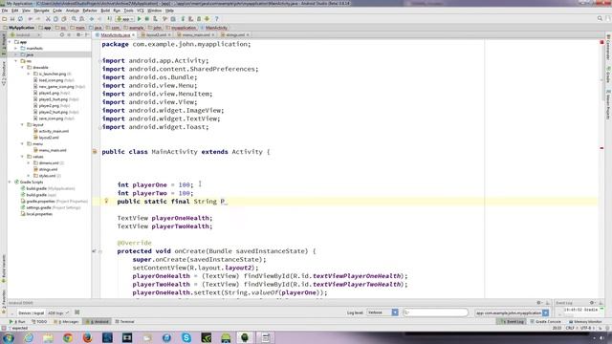Click the green Run app button
The image size is (612, 344).
pos(140,19)
